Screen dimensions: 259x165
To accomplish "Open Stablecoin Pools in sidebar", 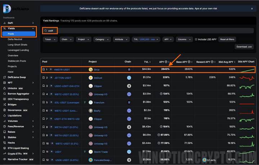I will click(x=17, y=61).
